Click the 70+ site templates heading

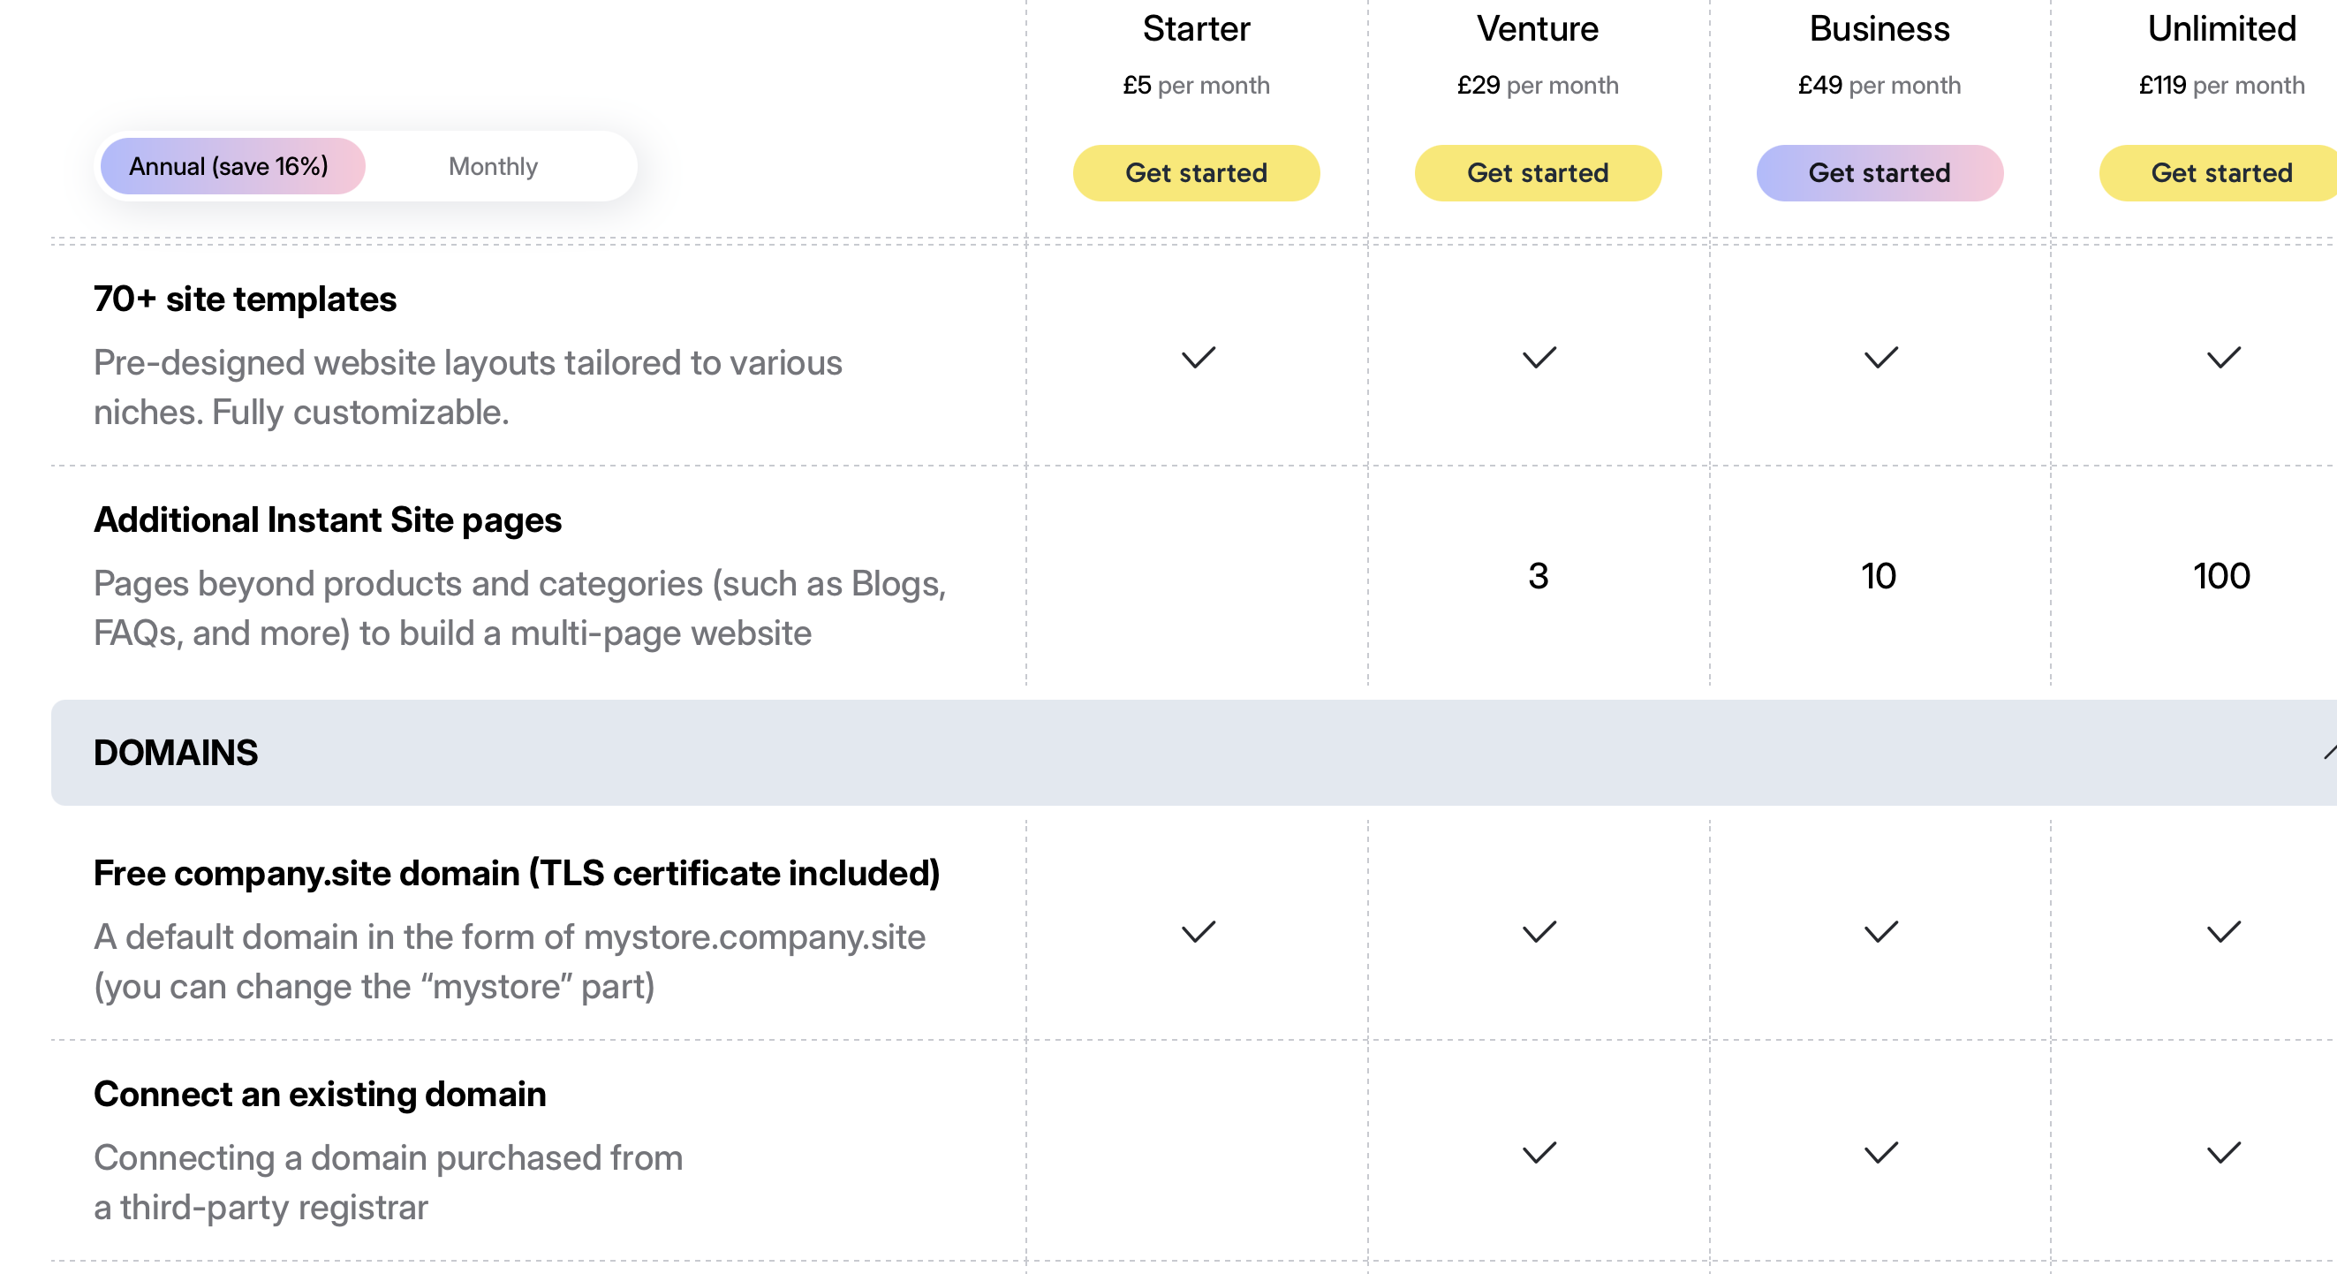(x=245, y=299)
